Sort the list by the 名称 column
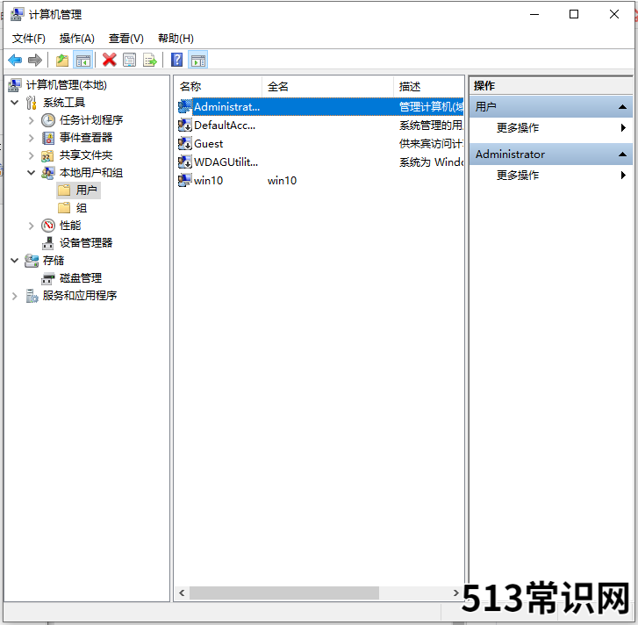The image size is (638, 625). coord(219,86)
